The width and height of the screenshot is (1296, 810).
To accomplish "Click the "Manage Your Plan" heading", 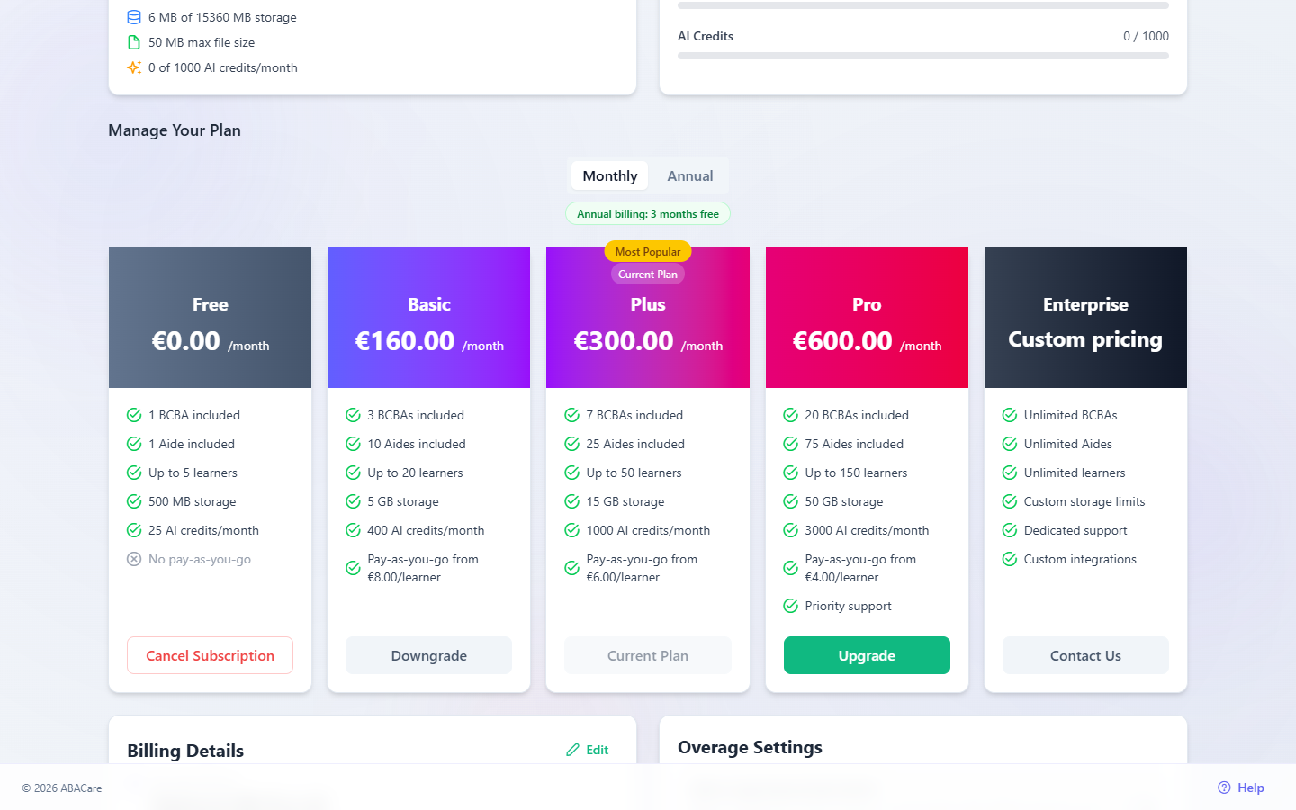I will click(x=175, y=130).
